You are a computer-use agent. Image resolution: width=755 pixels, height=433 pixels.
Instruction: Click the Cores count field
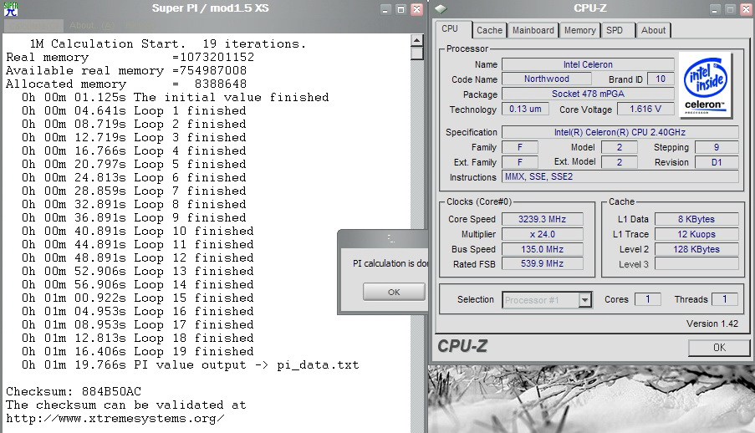point(648,299)
